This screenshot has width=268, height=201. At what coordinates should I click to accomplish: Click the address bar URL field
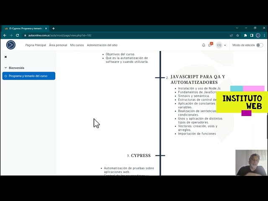point(126,35)
